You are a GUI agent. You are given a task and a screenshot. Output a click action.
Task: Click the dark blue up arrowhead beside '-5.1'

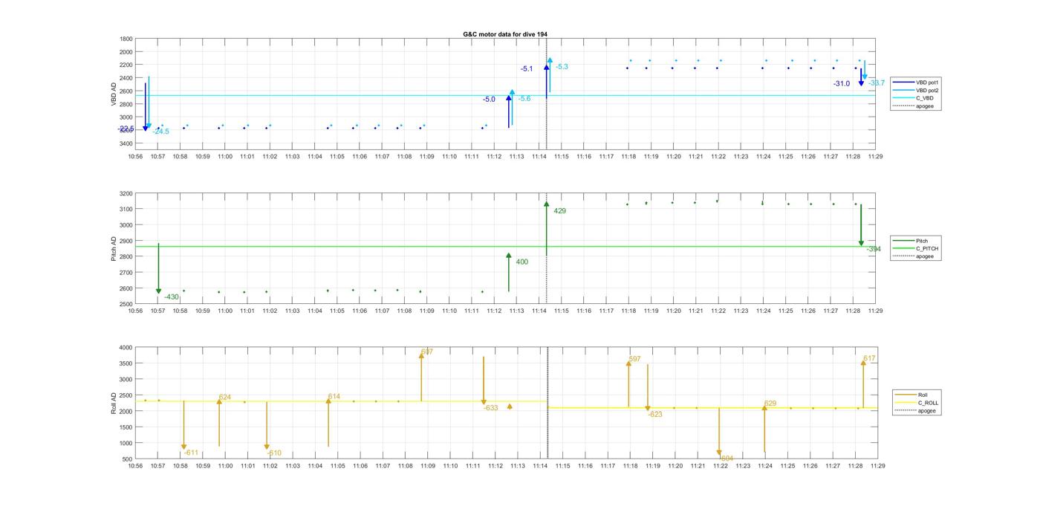coord(546,67)
